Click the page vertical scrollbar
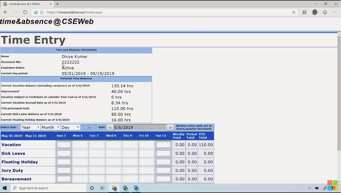This screenshot has width=341, height=193. [x=339, y=93]
